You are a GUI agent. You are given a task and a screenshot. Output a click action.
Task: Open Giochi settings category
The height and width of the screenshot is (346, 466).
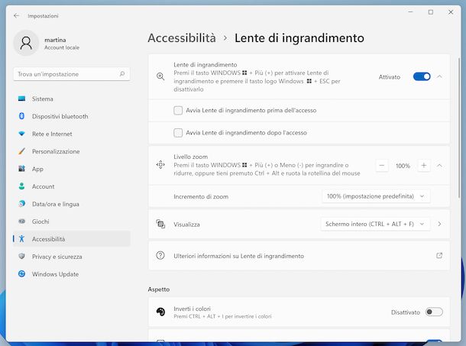click(72, 222)
